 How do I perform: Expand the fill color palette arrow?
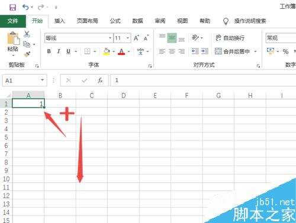click(x=114, y=51)
